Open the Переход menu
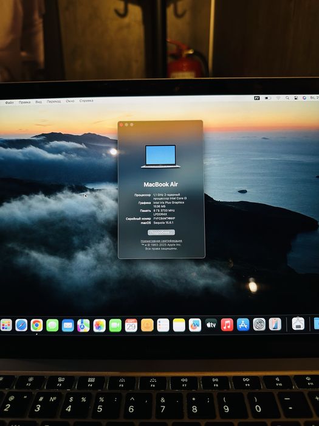 [x=53, y=102]
